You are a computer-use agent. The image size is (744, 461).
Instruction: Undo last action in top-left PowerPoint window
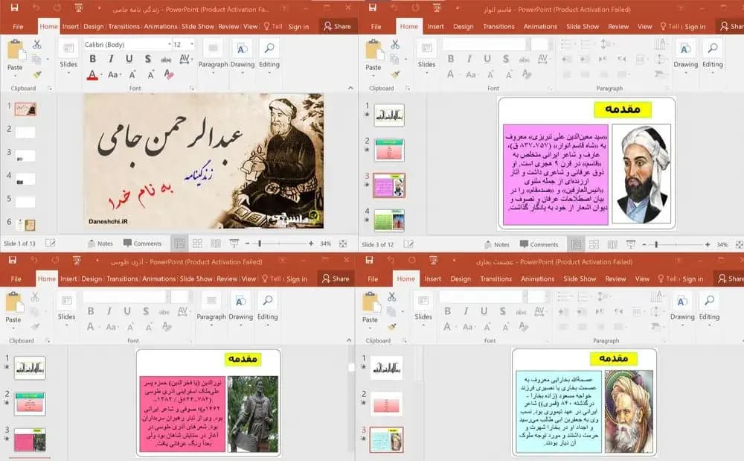click(36, 8)
